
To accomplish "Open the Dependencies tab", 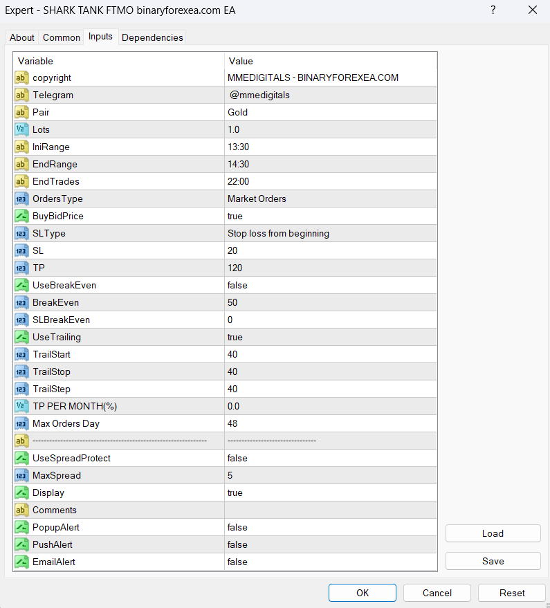I will [x=152, y=37].
